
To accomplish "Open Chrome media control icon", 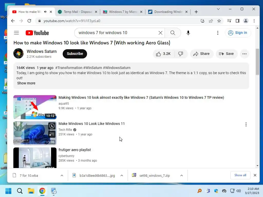I will tap(229, 21).
